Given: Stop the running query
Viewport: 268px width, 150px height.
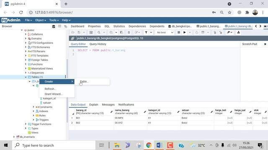Looking at the screenshot, I should click(179, 32).
